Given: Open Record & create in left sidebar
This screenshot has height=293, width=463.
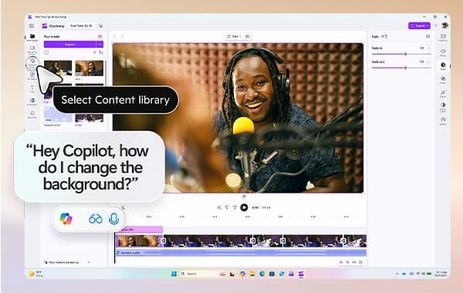Looking at the screenshot, I should (32, 49).
